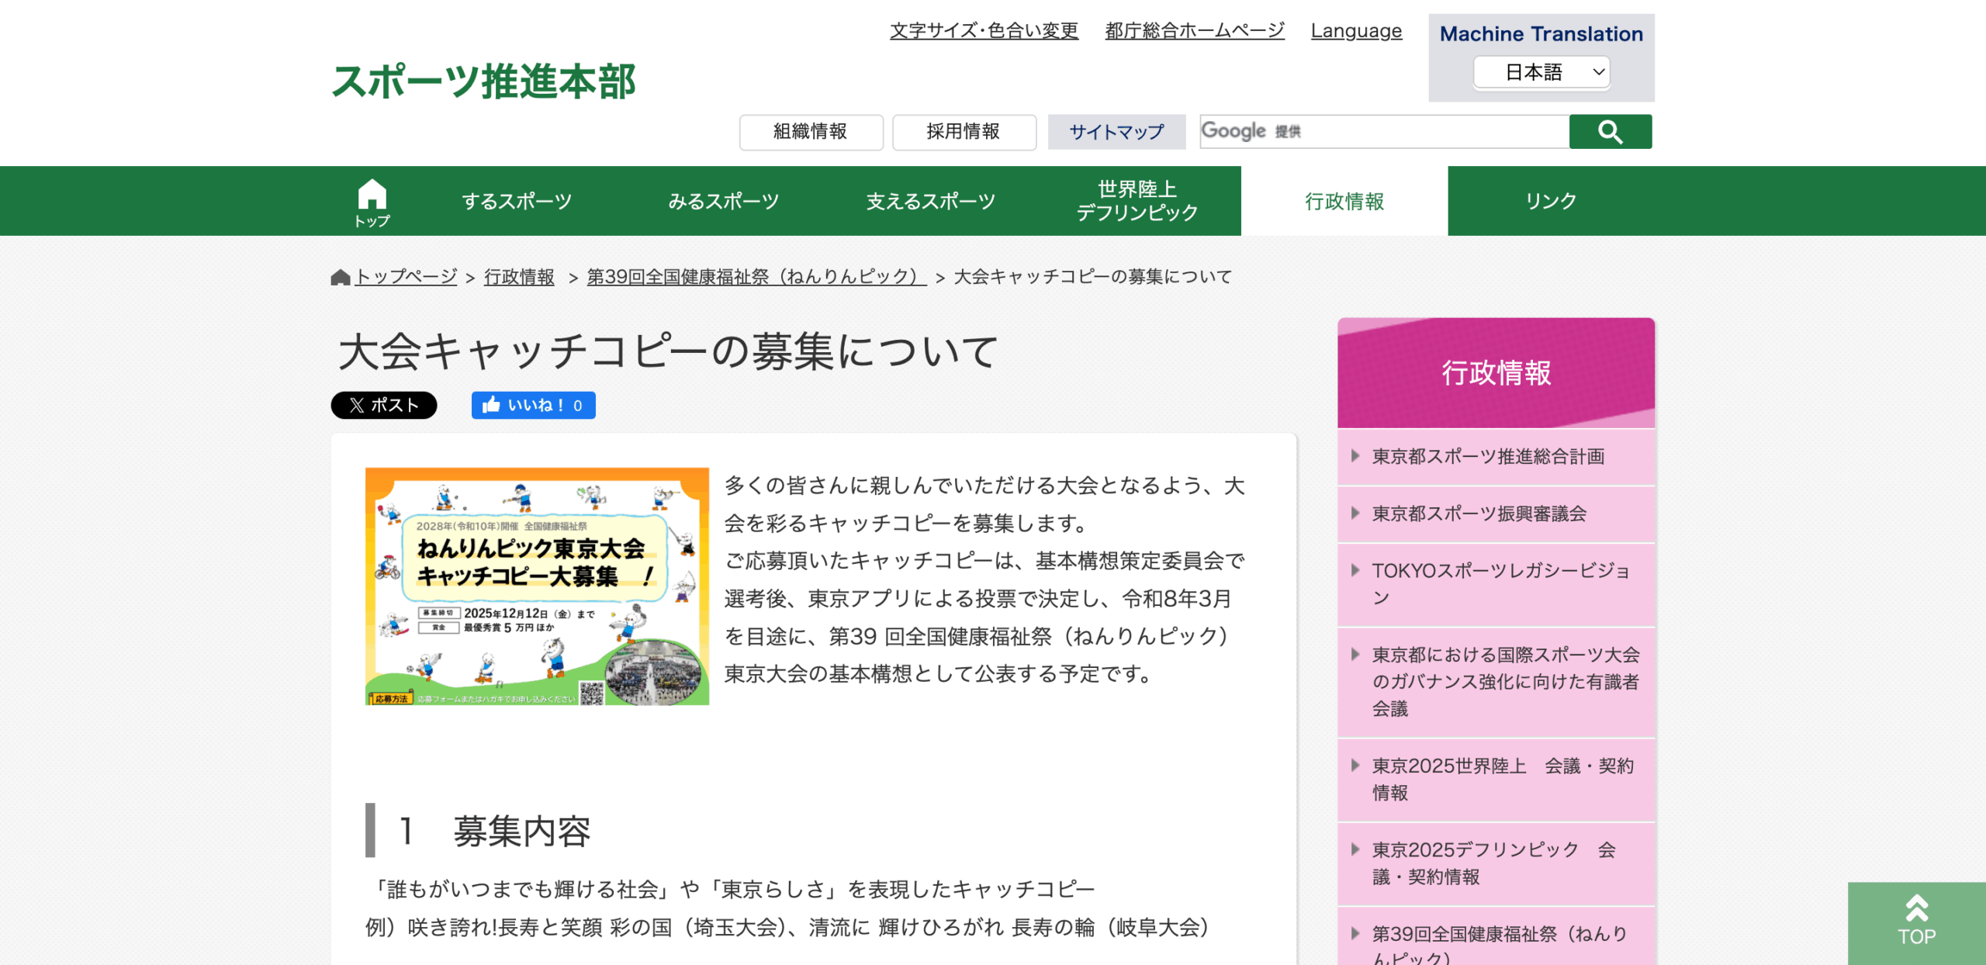Go to 世界陸上 デフリンピック menu
1986x965 pixels.
click(1137, 201)
